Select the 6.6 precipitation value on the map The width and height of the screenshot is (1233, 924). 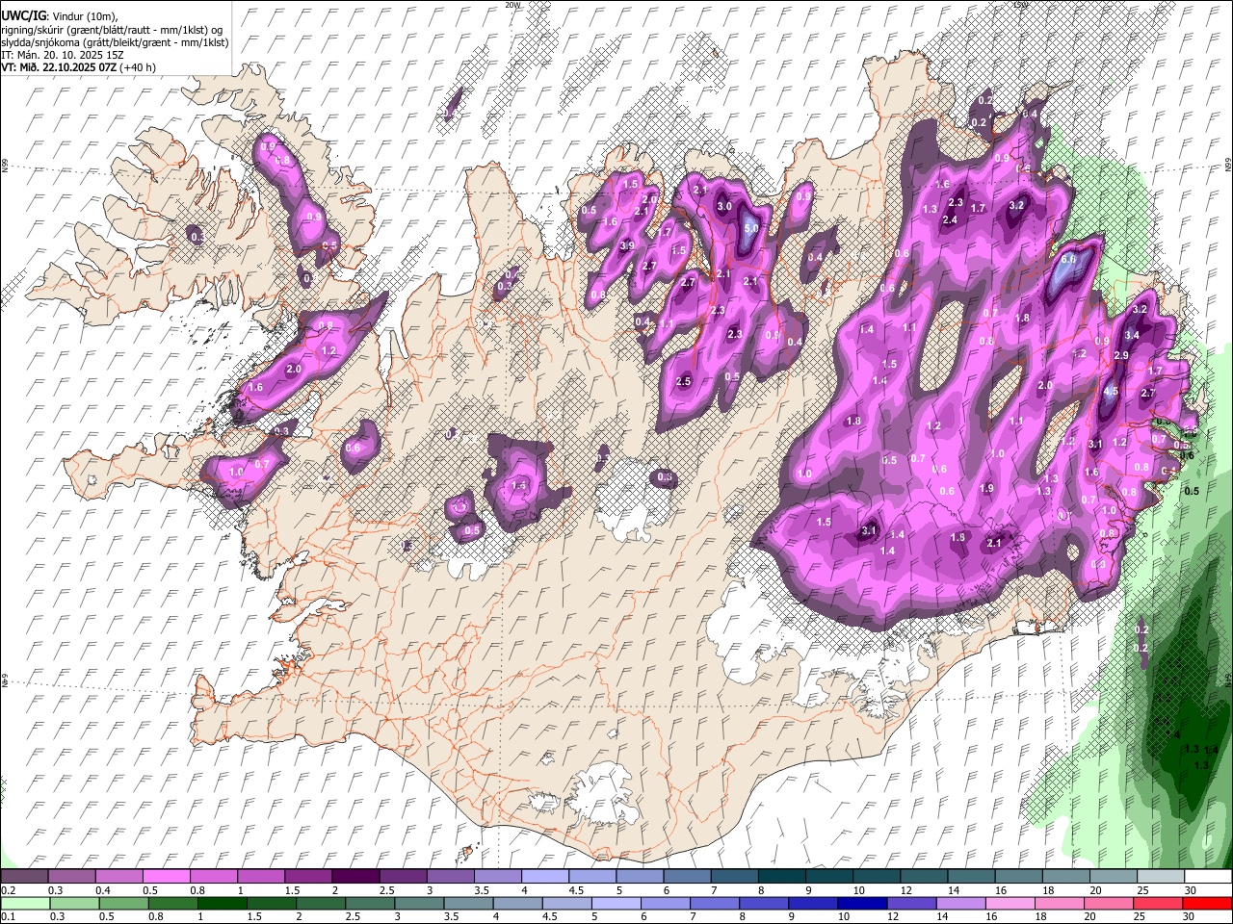coord(1067,259)
